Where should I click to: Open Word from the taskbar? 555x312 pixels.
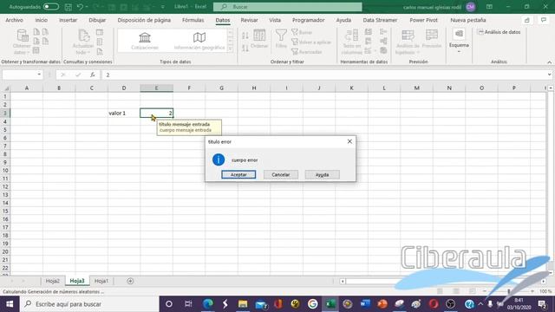tap(365, 304)
